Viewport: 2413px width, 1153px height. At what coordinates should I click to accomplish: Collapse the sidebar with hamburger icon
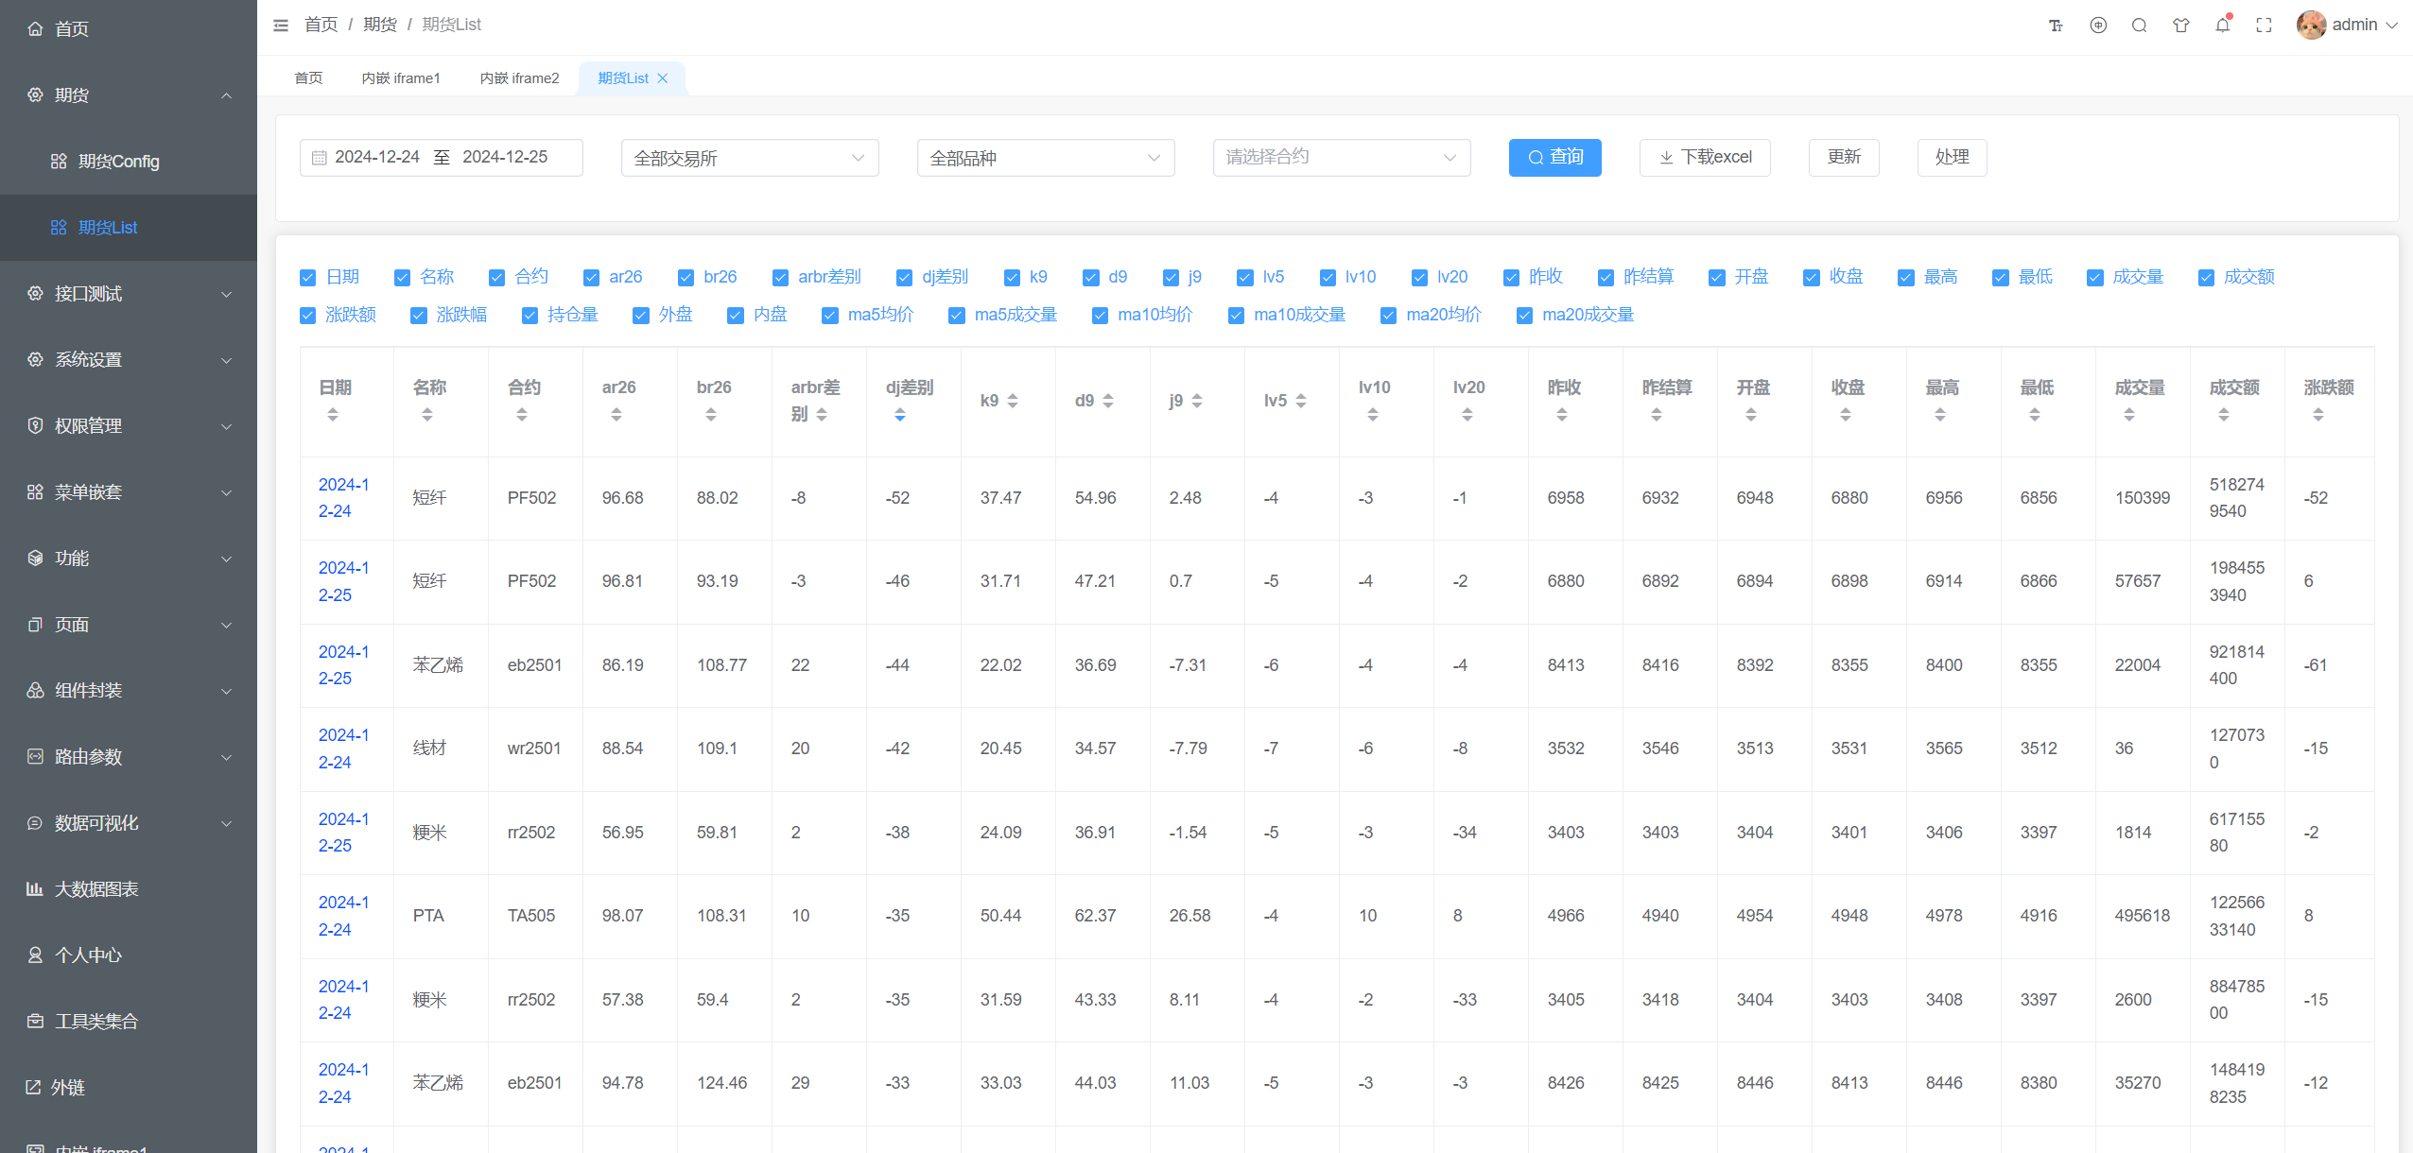click(281, 26)
